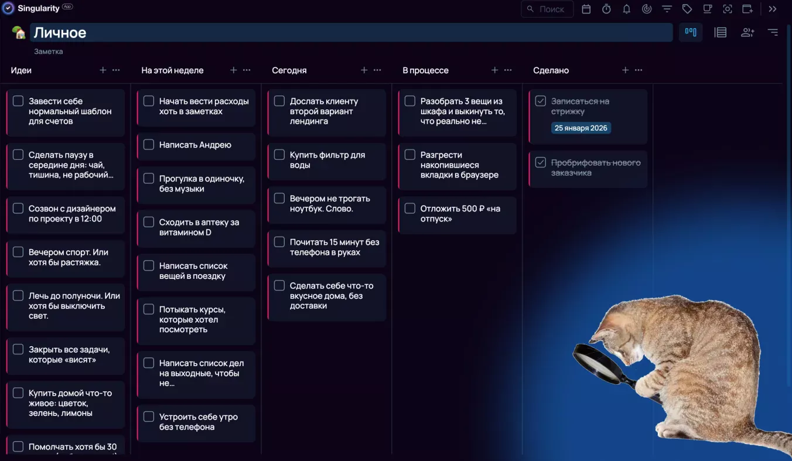The width and height of the screenshot is (792, 461).
Task: Add a task to Сделано column
Action: (x=625, y=70)
